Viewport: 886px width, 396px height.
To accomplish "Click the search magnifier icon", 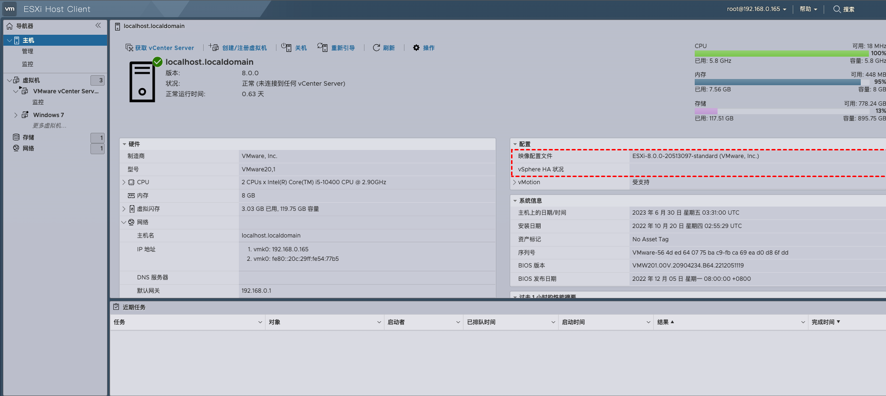I will click(837, 9).
